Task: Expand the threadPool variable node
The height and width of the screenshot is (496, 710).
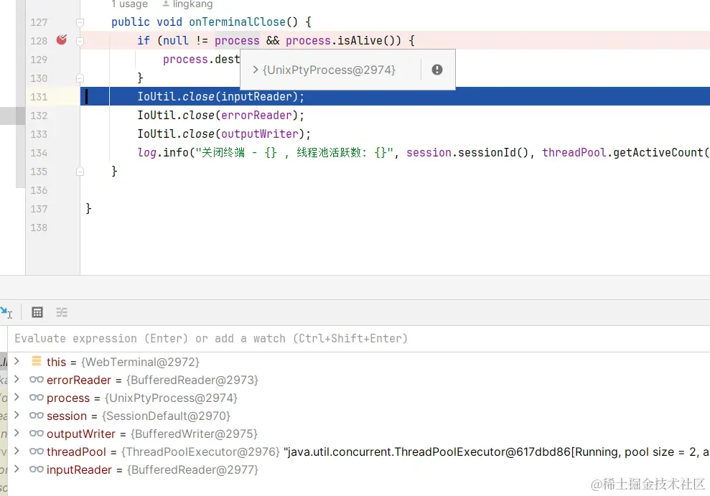Action: [x=17, y=451]
